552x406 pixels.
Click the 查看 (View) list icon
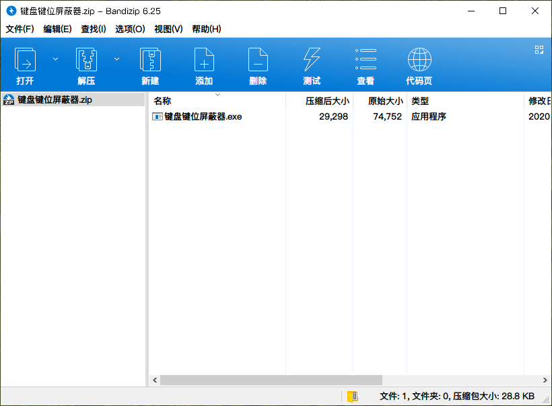pos(366,66)
